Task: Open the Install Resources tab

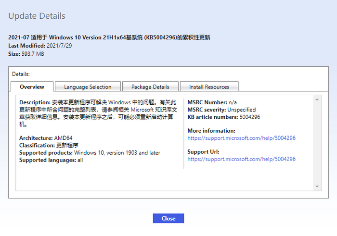Action: 209,87
